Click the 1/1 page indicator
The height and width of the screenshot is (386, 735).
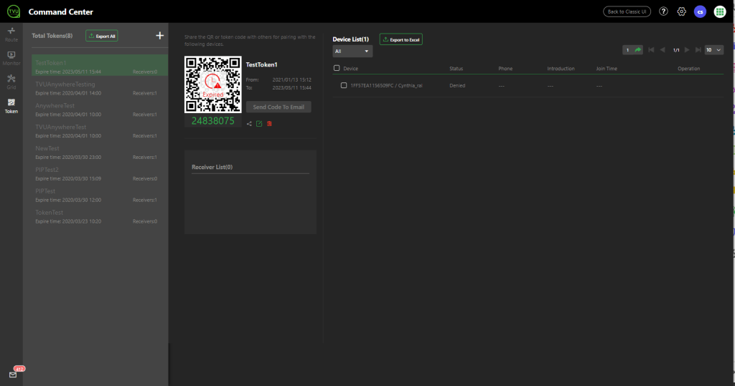(676, 50)
